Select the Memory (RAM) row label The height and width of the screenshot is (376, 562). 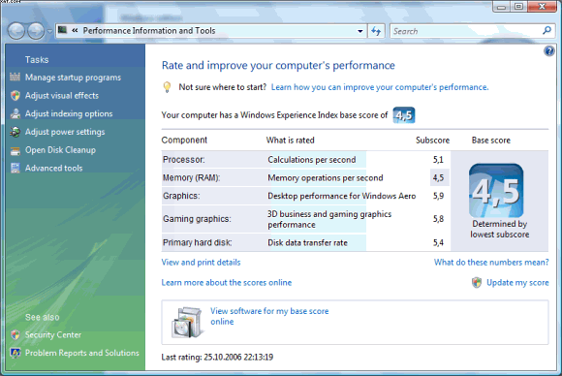coord(192,177)
